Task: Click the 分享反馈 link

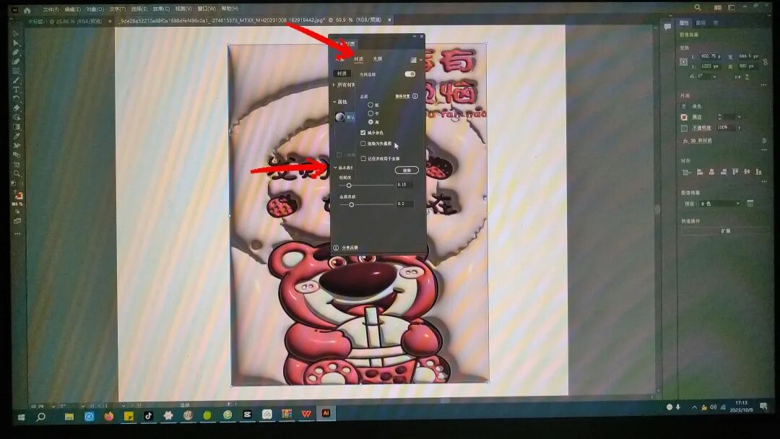Action: coord(350,248)
